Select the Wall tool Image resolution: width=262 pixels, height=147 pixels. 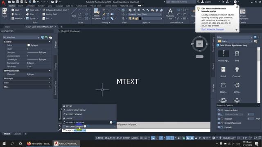pos(15,10)
